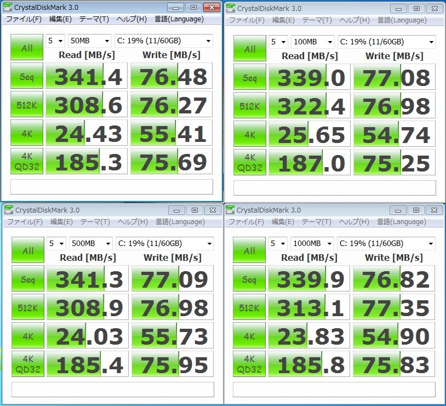The image size is (446, 406).
Task: Open the test count dropdown in the 500MB window
Action: click(56, 243)
